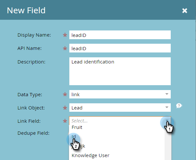Click the Dedupe Field label
Viewport: 196px width, 160px height.
click(x=33, y=133)
